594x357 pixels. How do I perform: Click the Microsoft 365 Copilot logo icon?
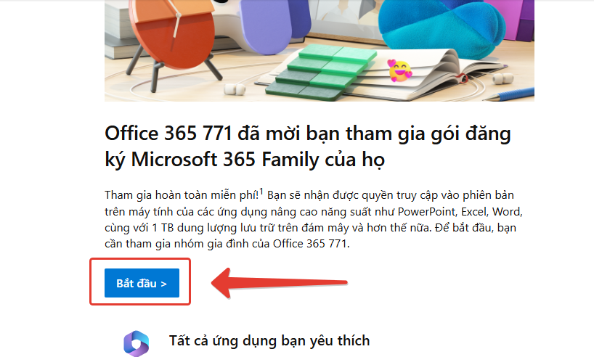(137, 343)
